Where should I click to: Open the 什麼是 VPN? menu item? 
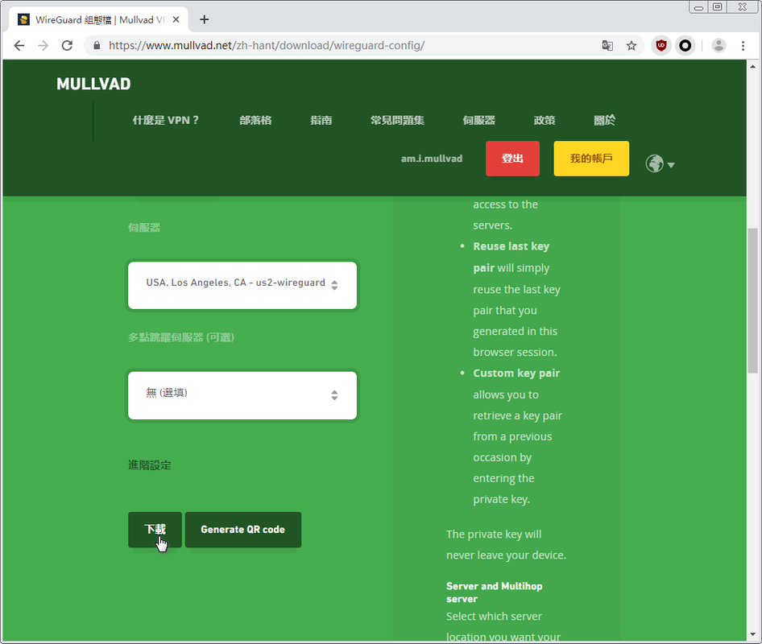tap(166, 120)
